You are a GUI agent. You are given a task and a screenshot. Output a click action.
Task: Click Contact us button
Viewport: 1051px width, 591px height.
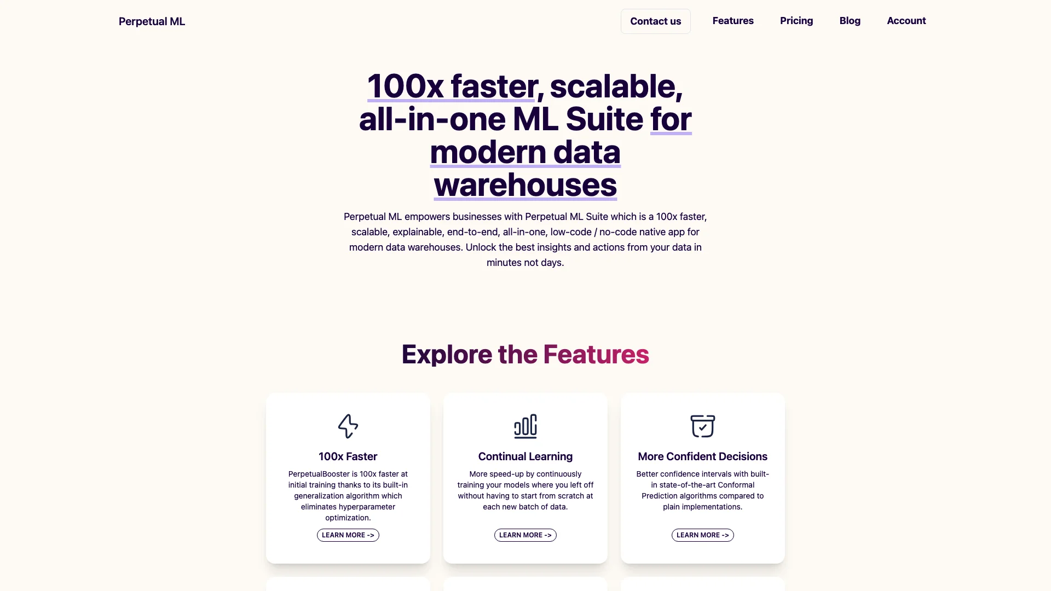click(655, 21)
